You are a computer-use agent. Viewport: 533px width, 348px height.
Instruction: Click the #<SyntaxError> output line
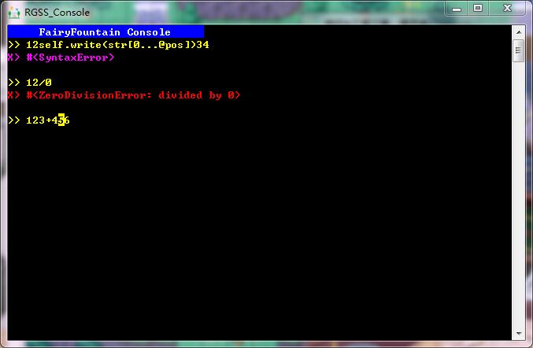pos(61,57)
